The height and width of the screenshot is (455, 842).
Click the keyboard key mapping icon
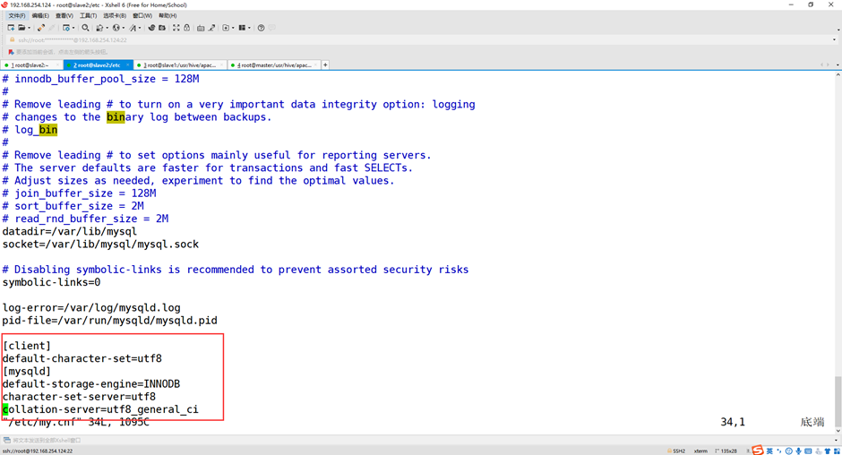click(x=201, y=28)
